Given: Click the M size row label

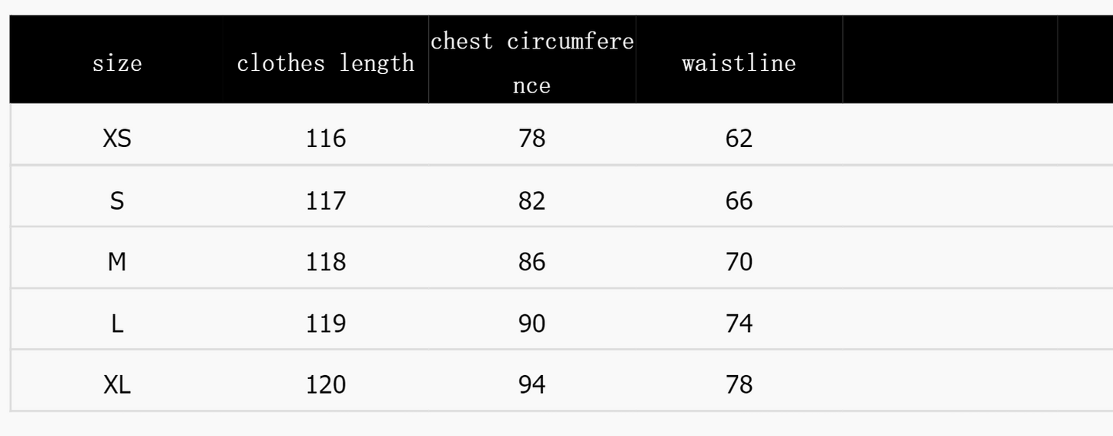Looking at the screenshot, I should pos(117,263).
